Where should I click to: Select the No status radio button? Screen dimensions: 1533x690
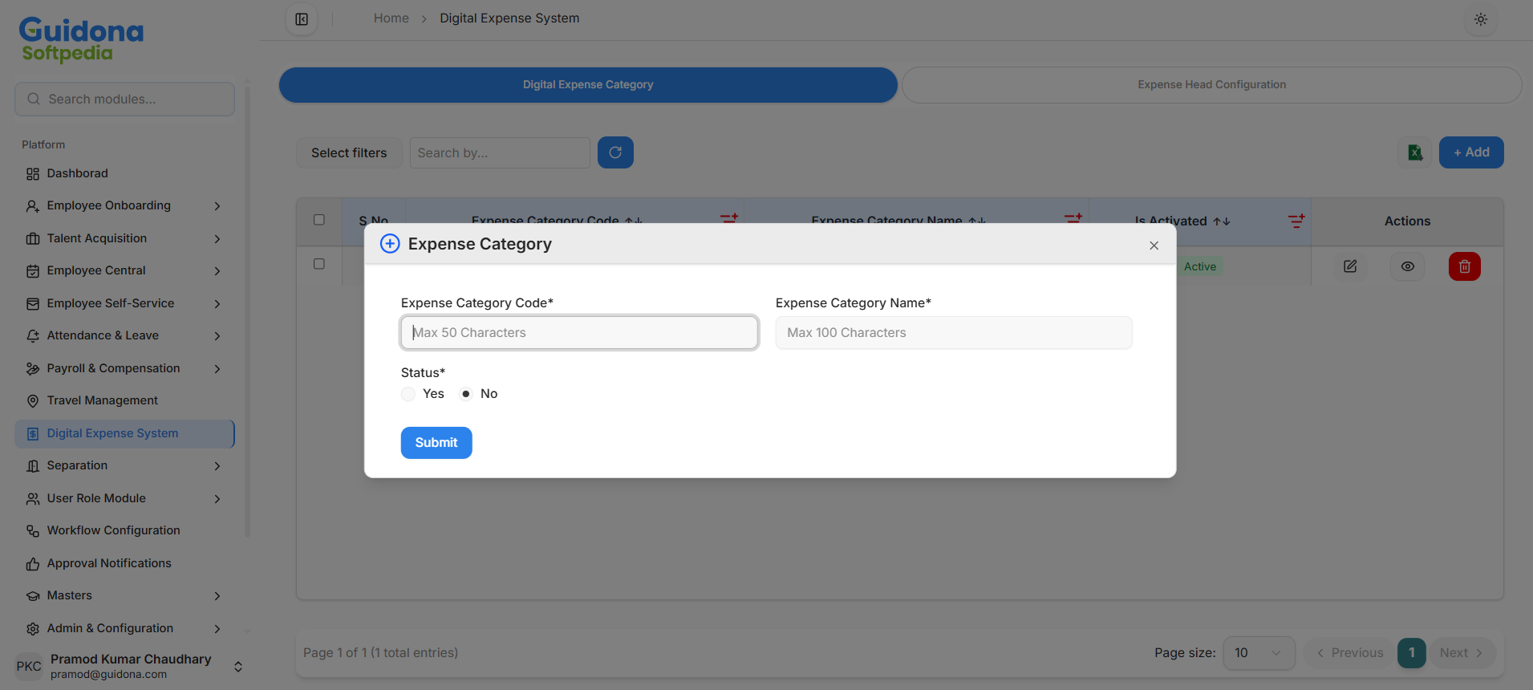click(466, 394)
